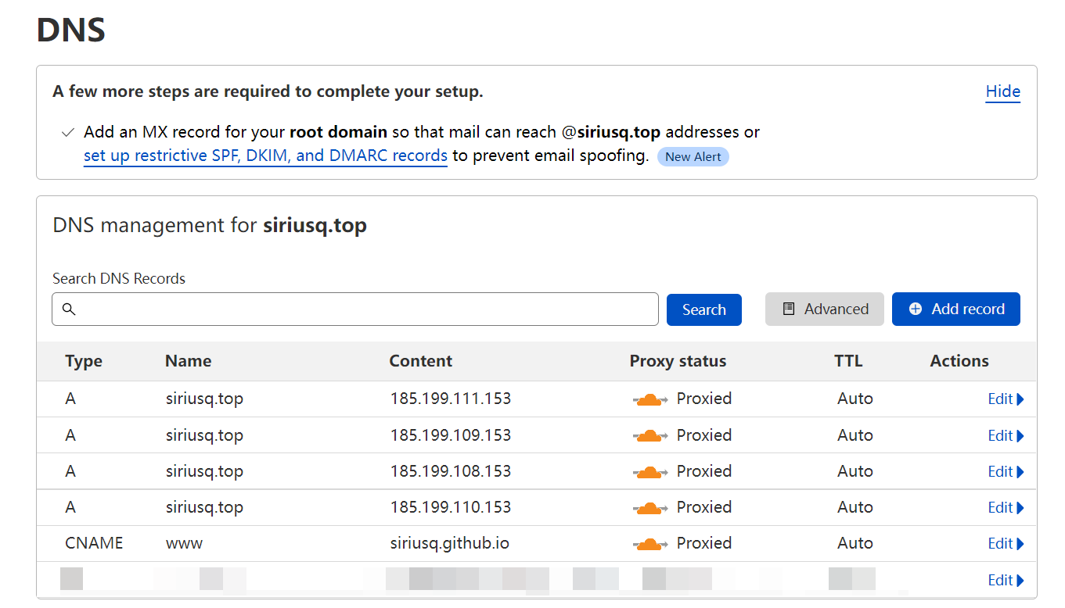
Task: Toggle proxy status on the 185.199.110.153 record
Action: point(649,507)
